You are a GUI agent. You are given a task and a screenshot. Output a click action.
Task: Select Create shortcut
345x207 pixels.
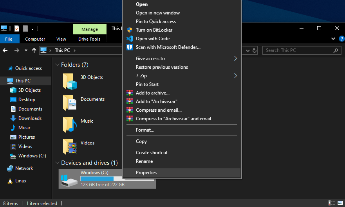coord(182,153)
